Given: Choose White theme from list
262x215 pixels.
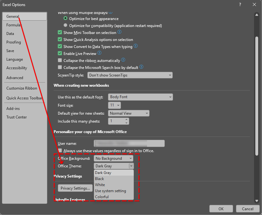Looking at the screenshot, I should tap(114, 185).
